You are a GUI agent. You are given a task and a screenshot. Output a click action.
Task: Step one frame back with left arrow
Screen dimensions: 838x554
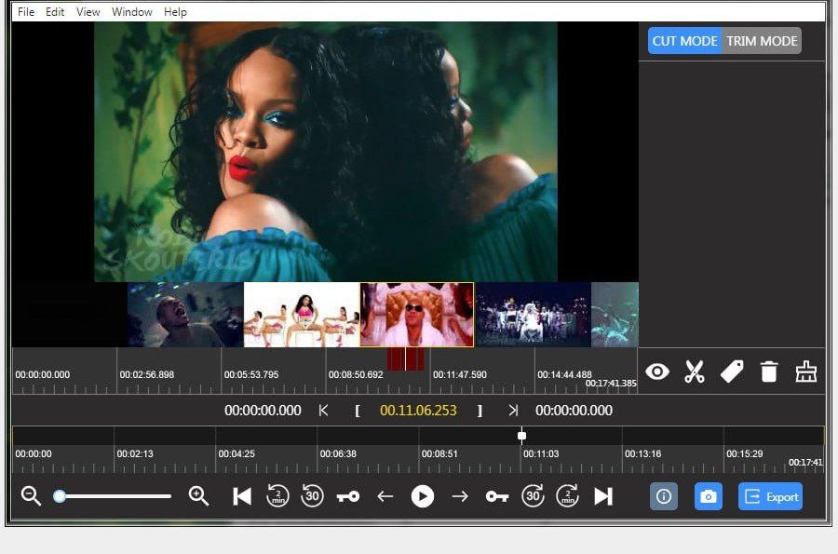click(385, 496)
